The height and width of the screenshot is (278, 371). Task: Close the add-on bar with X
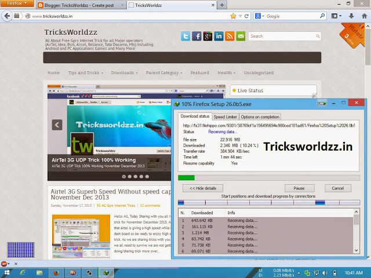(16, 264)
